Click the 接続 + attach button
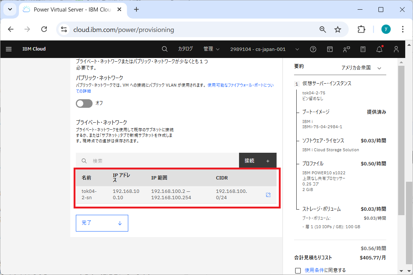Image resolution: width=413 pixels, height=275 pixels. click(258, 161)
